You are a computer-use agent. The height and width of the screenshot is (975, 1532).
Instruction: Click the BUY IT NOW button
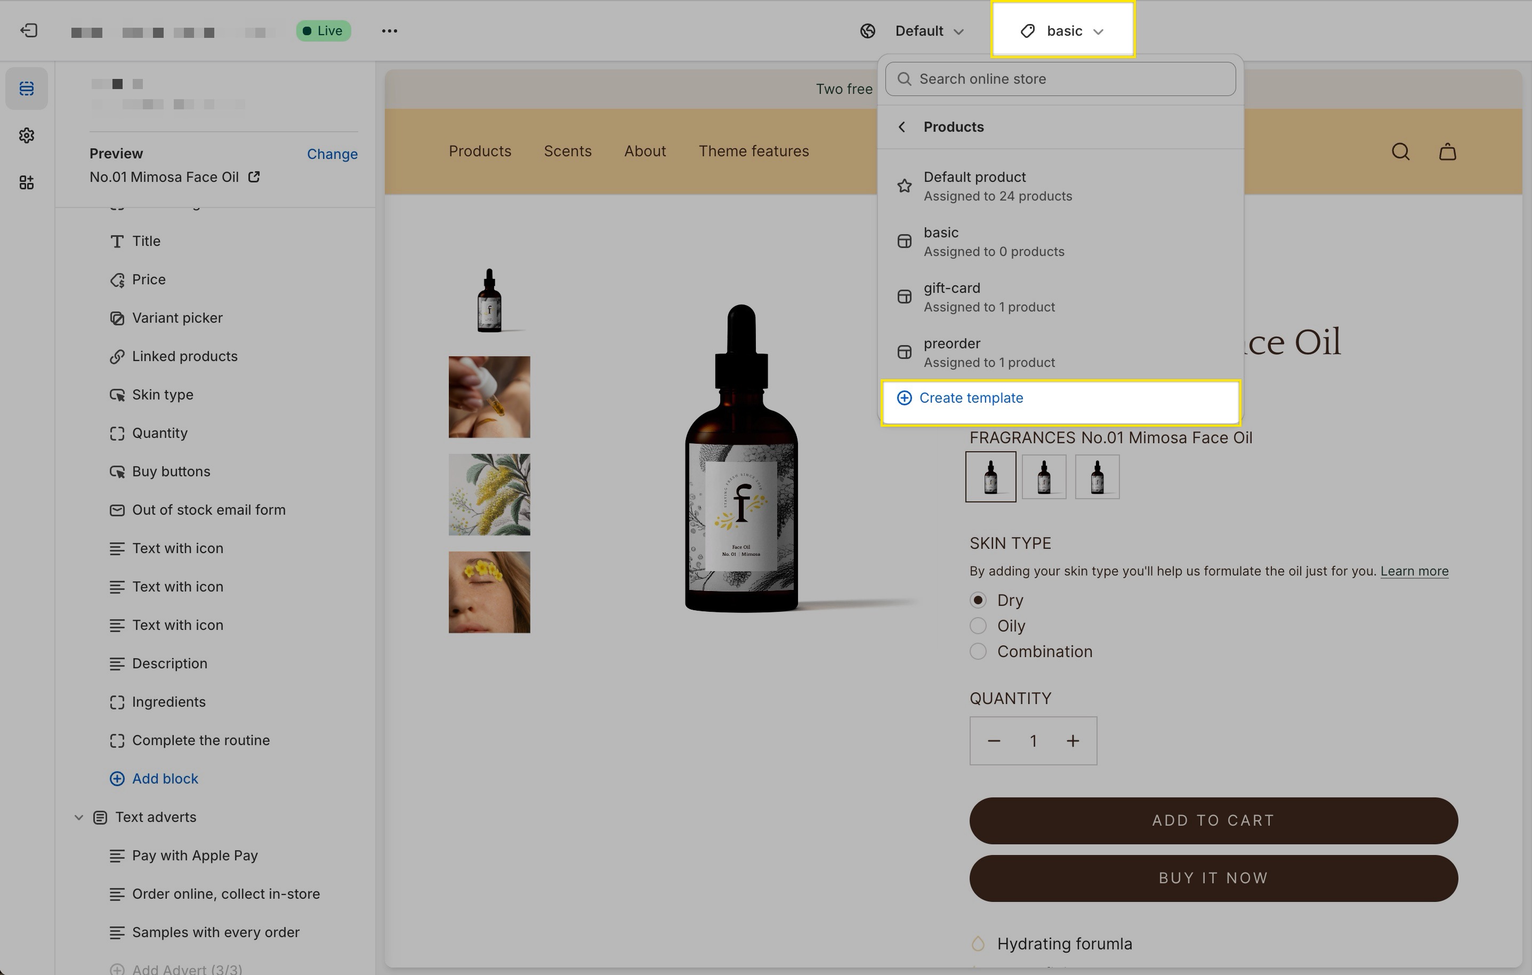coord(1213,878)
